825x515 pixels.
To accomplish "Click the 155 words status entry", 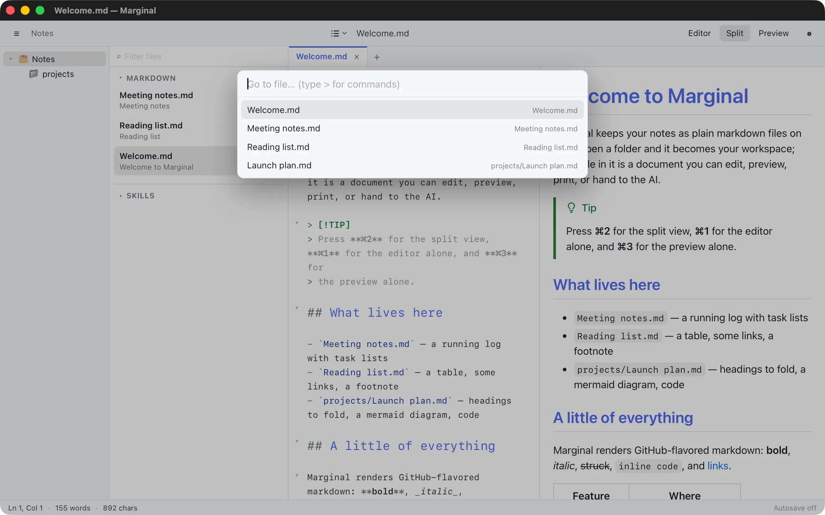I will click(73, 508).
